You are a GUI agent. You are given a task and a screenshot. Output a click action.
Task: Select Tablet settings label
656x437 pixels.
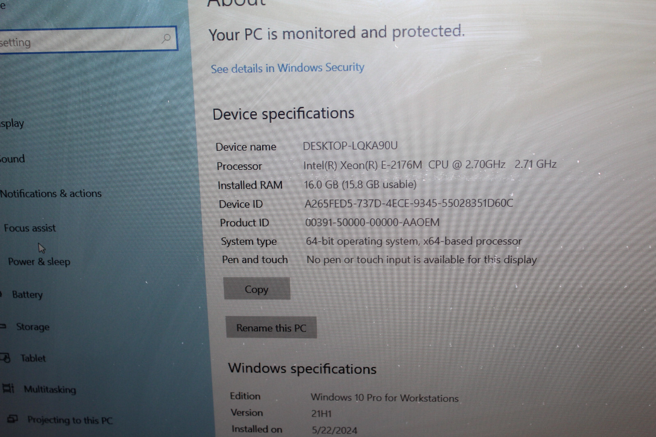pos(33,358)
